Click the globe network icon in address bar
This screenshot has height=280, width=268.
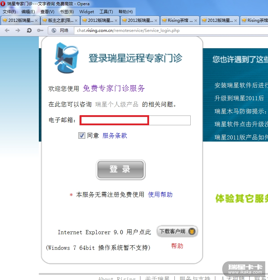[x=54, y=31]
